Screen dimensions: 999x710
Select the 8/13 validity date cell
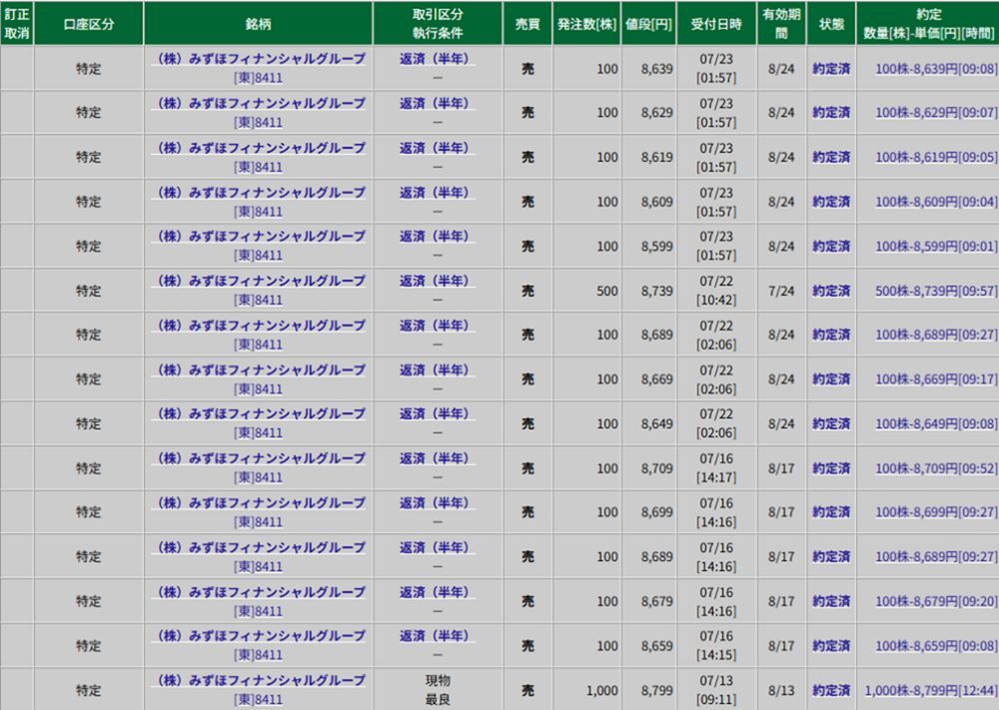click(x=782, y=690)
